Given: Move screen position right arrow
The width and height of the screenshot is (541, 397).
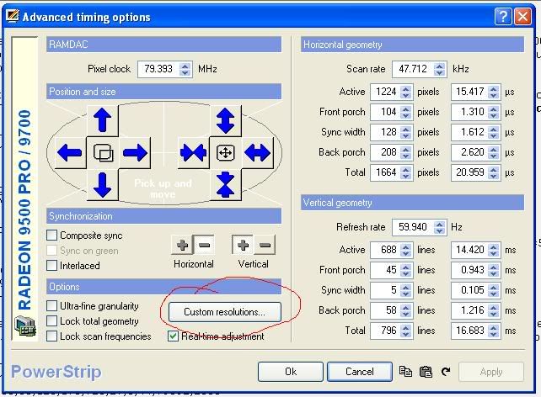Looking at the screenshot, I should [135, 152].
